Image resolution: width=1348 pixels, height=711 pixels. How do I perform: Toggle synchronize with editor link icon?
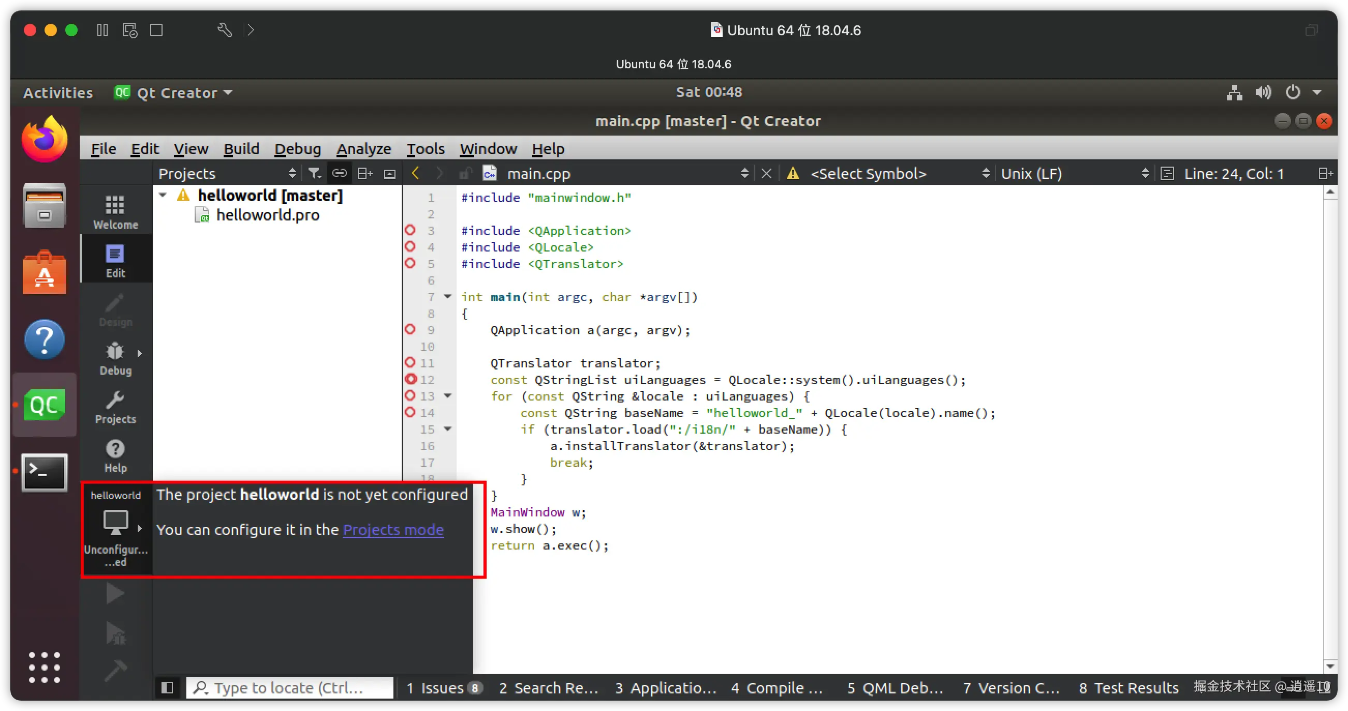(x=339, y=173)
